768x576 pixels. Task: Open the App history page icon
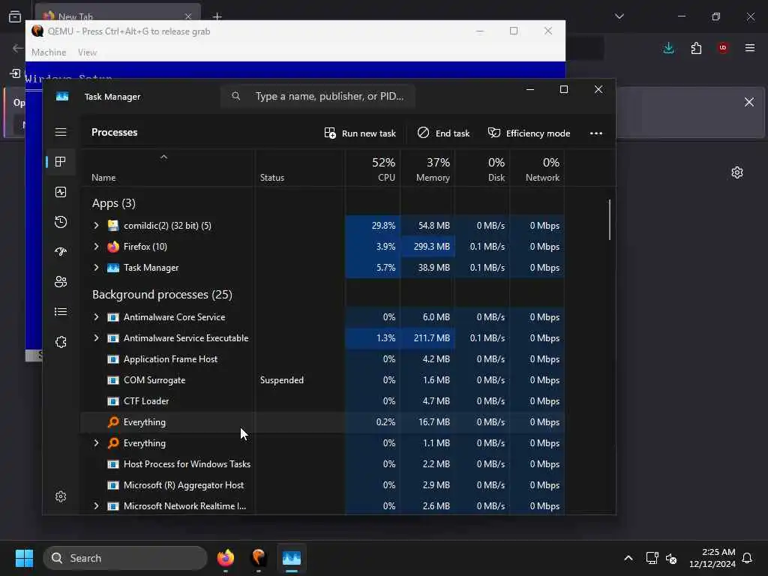point(61,222)
